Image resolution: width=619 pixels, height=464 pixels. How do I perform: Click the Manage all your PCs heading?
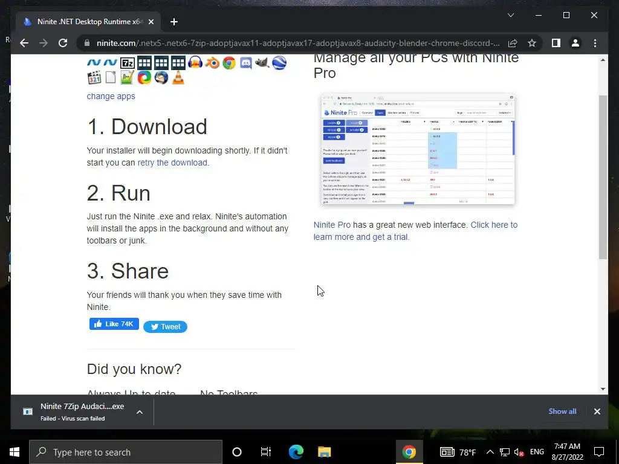click(416, 65)
